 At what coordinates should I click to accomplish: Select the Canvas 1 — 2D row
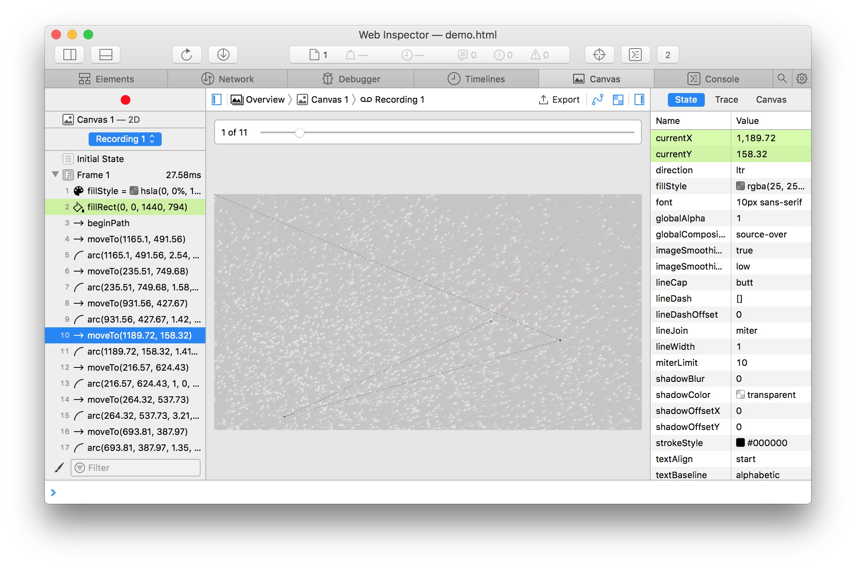pos(125,120)
